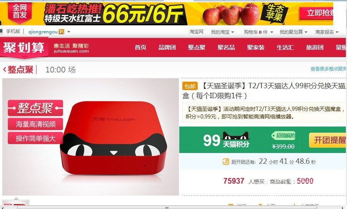Screen dimensions: 347x209
Task: Click the 聚划算 logo
Action: (x=24, y=47)
